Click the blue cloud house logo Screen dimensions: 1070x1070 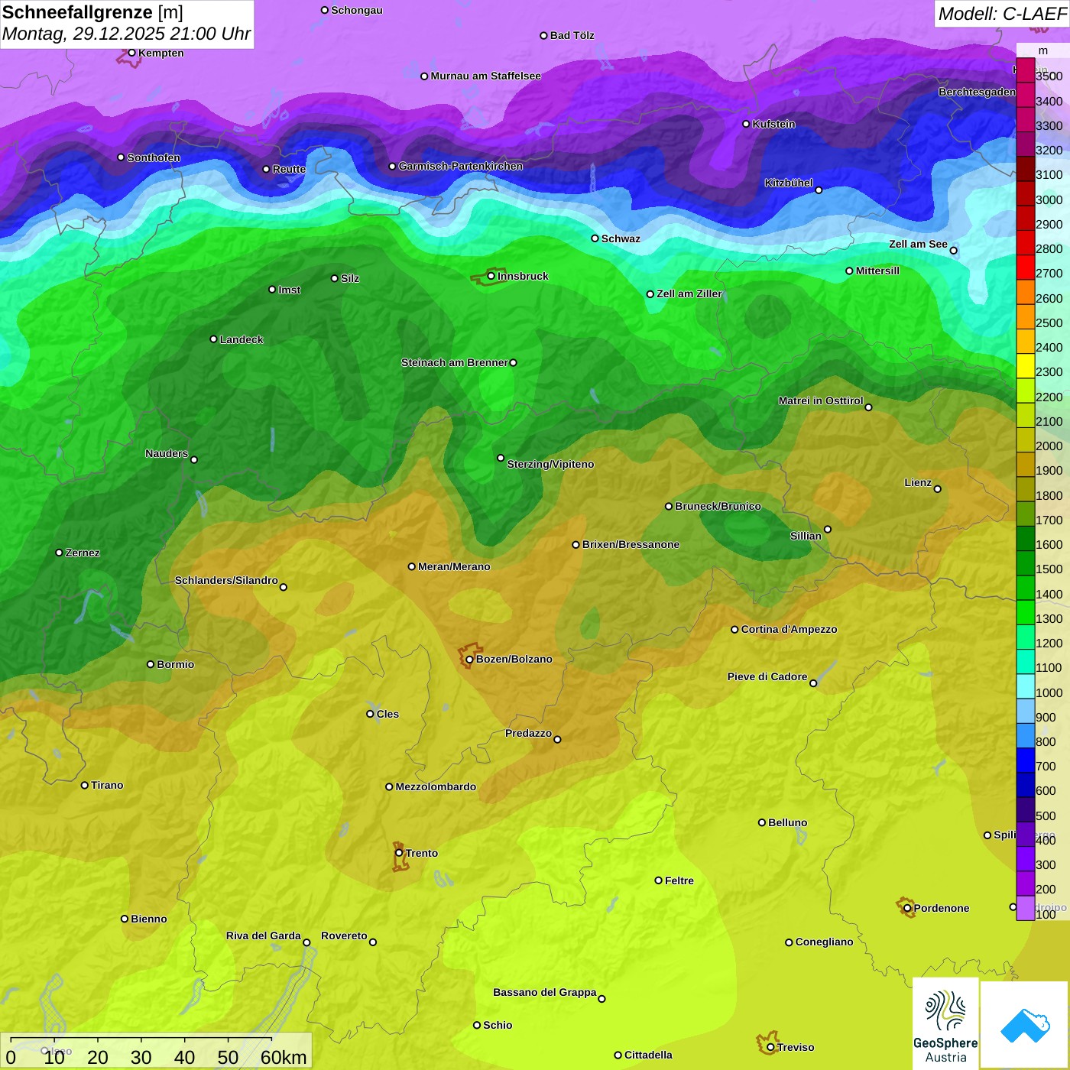point(1025,1025)
